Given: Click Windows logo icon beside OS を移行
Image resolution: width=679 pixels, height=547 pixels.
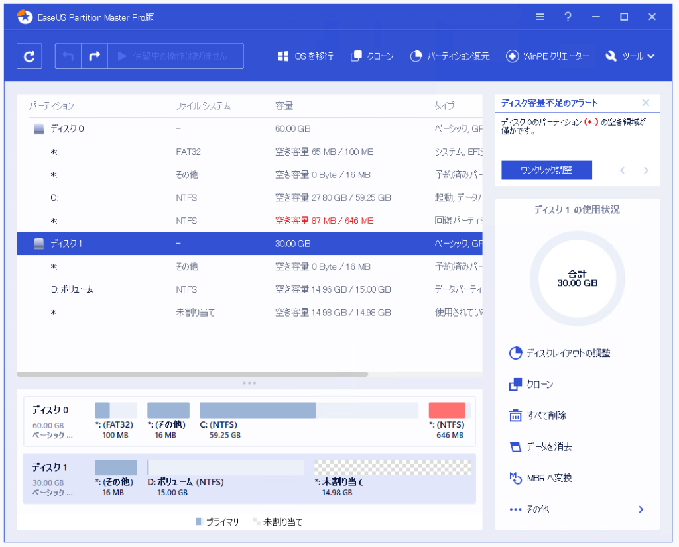Looking at the screenshot, I should [283, 56].
